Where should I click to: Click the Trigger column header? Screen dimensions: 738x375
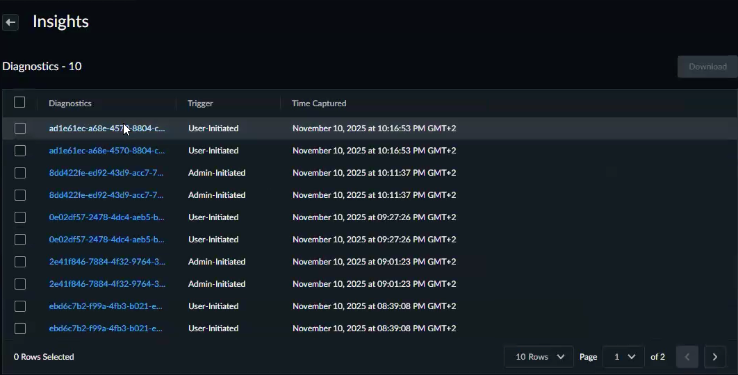[x=200, y=103]
